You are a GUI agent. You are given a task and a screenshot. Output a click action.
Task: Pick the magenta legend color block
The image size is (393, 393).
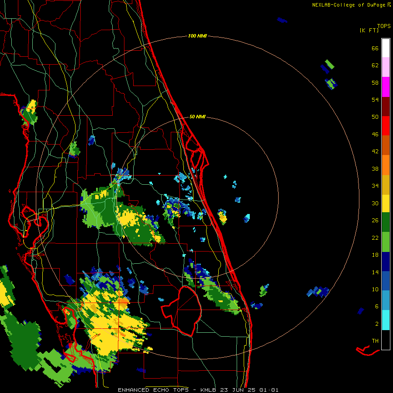tap(386, 87)
